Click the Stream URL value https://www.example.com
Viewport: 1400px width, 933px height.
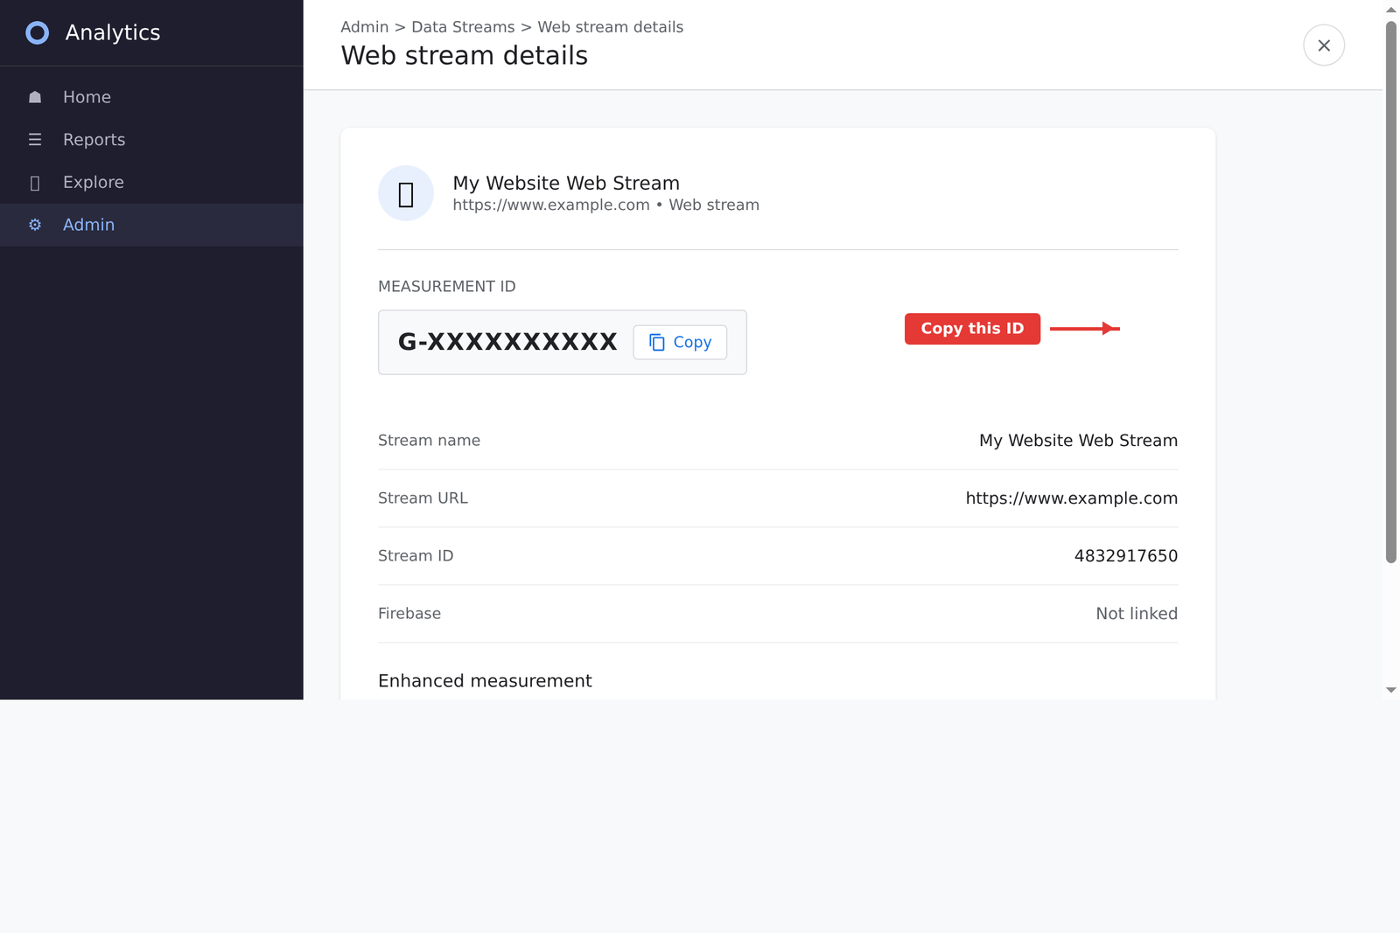pos(1071,498)
